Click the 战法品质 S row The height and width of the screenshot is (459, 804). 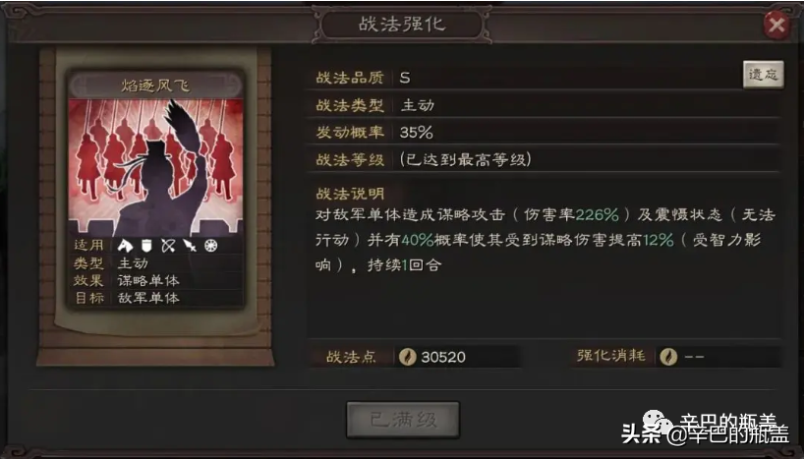(x=528, y=78)
